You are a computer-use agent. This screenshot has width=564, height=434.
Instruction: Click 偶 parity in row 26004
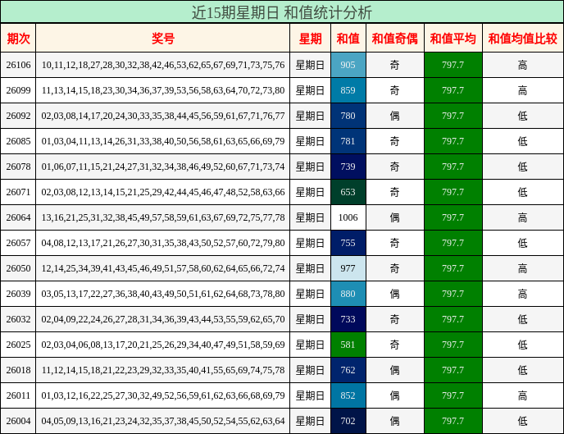coord(394,421)
